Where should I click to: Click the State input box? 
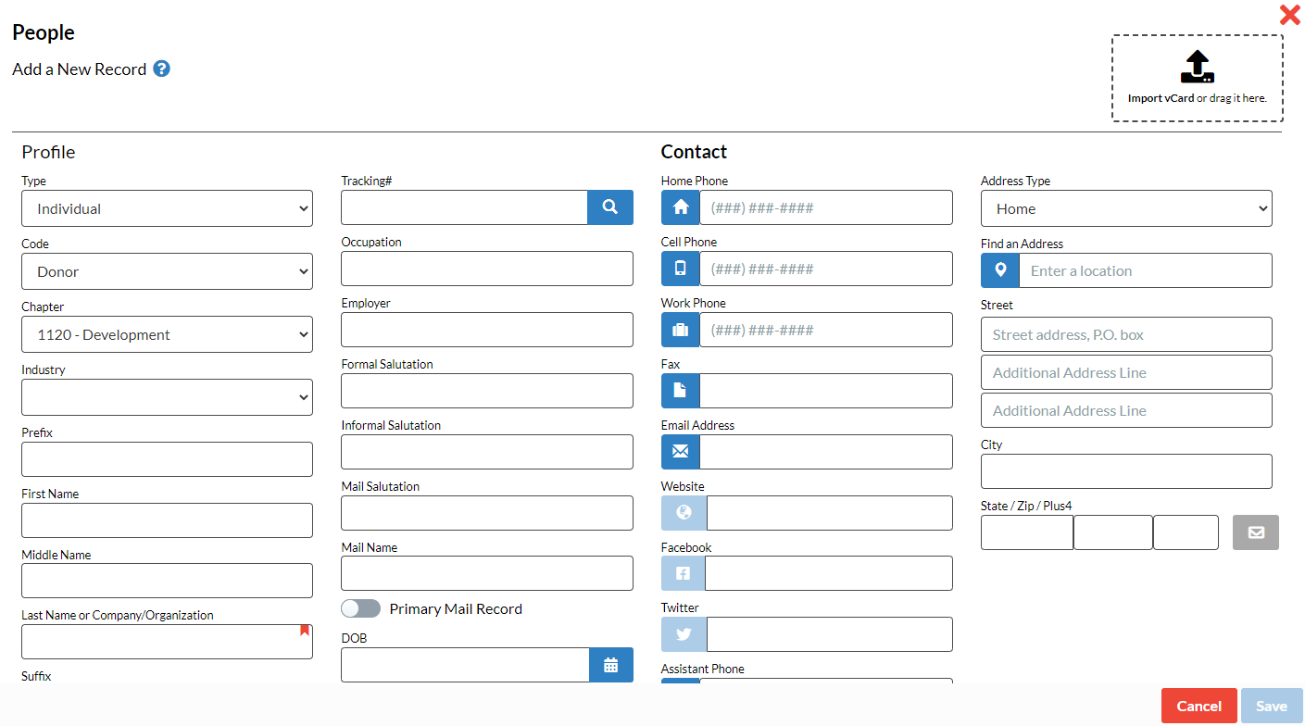tap(1027, 532)
